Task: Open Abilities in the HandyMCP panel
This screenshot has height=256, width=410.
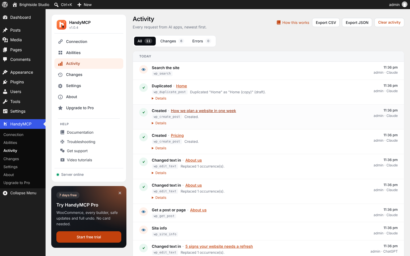Action: pyautogui.click(x=89, y=53)
